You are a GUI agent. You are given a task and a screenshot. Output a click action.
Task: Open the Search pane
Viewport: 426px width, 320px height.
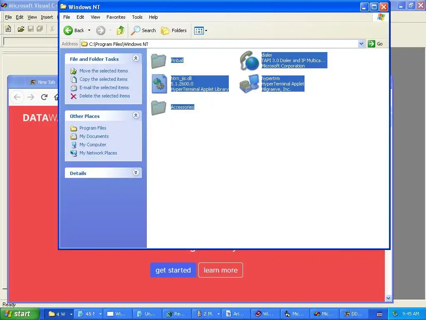[x=143, y=30]
